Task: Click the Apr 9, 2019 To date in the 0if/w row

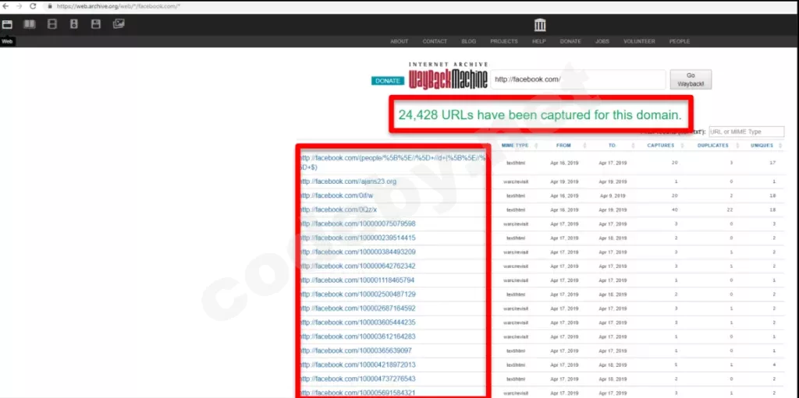Action: pos(612,196)
